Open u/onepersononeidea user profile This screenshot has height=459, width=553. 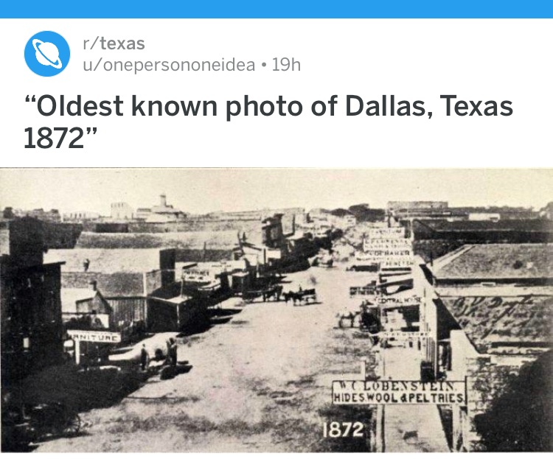169,65
